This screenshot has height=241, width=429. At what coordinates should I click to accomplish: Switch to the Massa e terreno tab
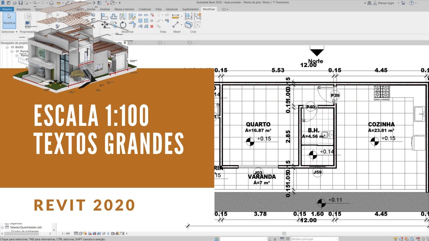pyautogui.click(x=124, y=9)
